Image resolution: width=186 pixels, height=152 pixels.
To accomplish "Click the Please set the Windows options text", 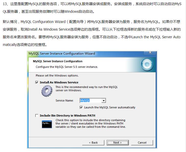I will (x=57, y=75).
